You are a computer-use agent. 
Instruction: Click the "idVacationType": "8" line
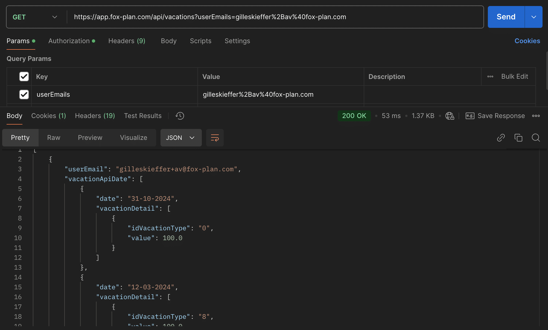pos(170,317)
